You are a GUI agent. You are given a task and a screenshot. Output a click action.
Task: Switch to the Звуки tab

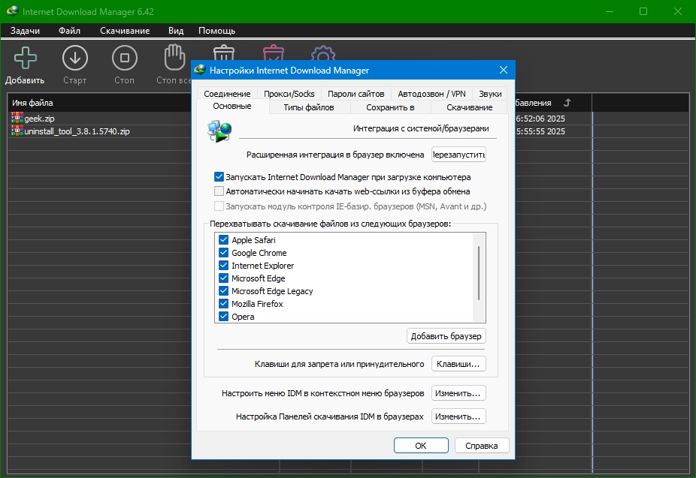pyautogui.click(x=490, y=94)
